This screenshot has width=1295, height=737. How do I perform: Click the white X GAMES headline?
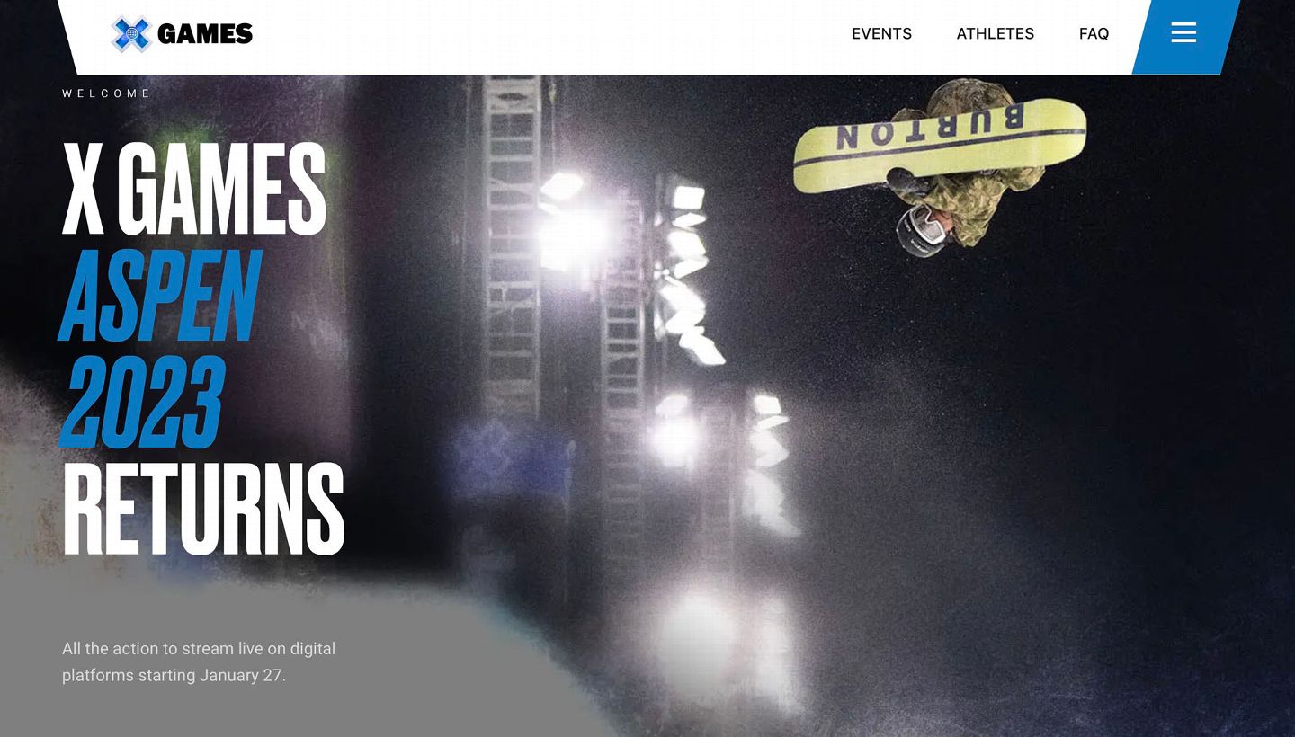click(194, 189)
